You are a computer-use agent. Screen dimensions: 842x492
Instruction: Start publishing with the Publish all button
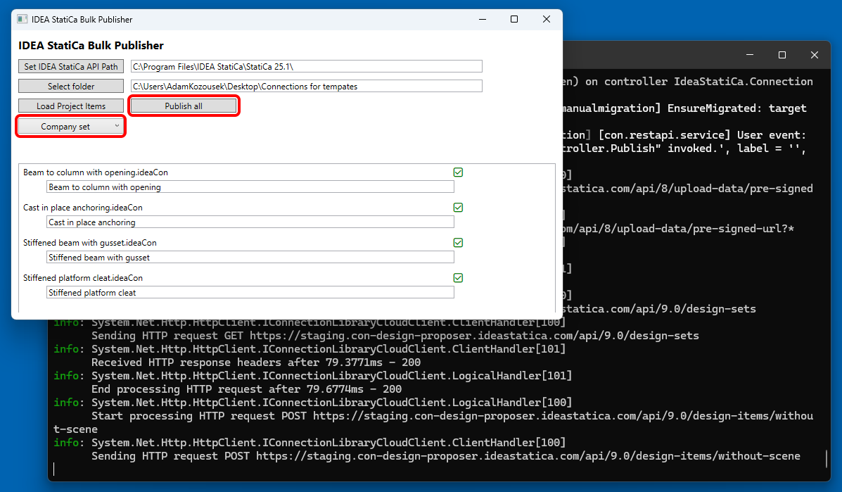184,106
